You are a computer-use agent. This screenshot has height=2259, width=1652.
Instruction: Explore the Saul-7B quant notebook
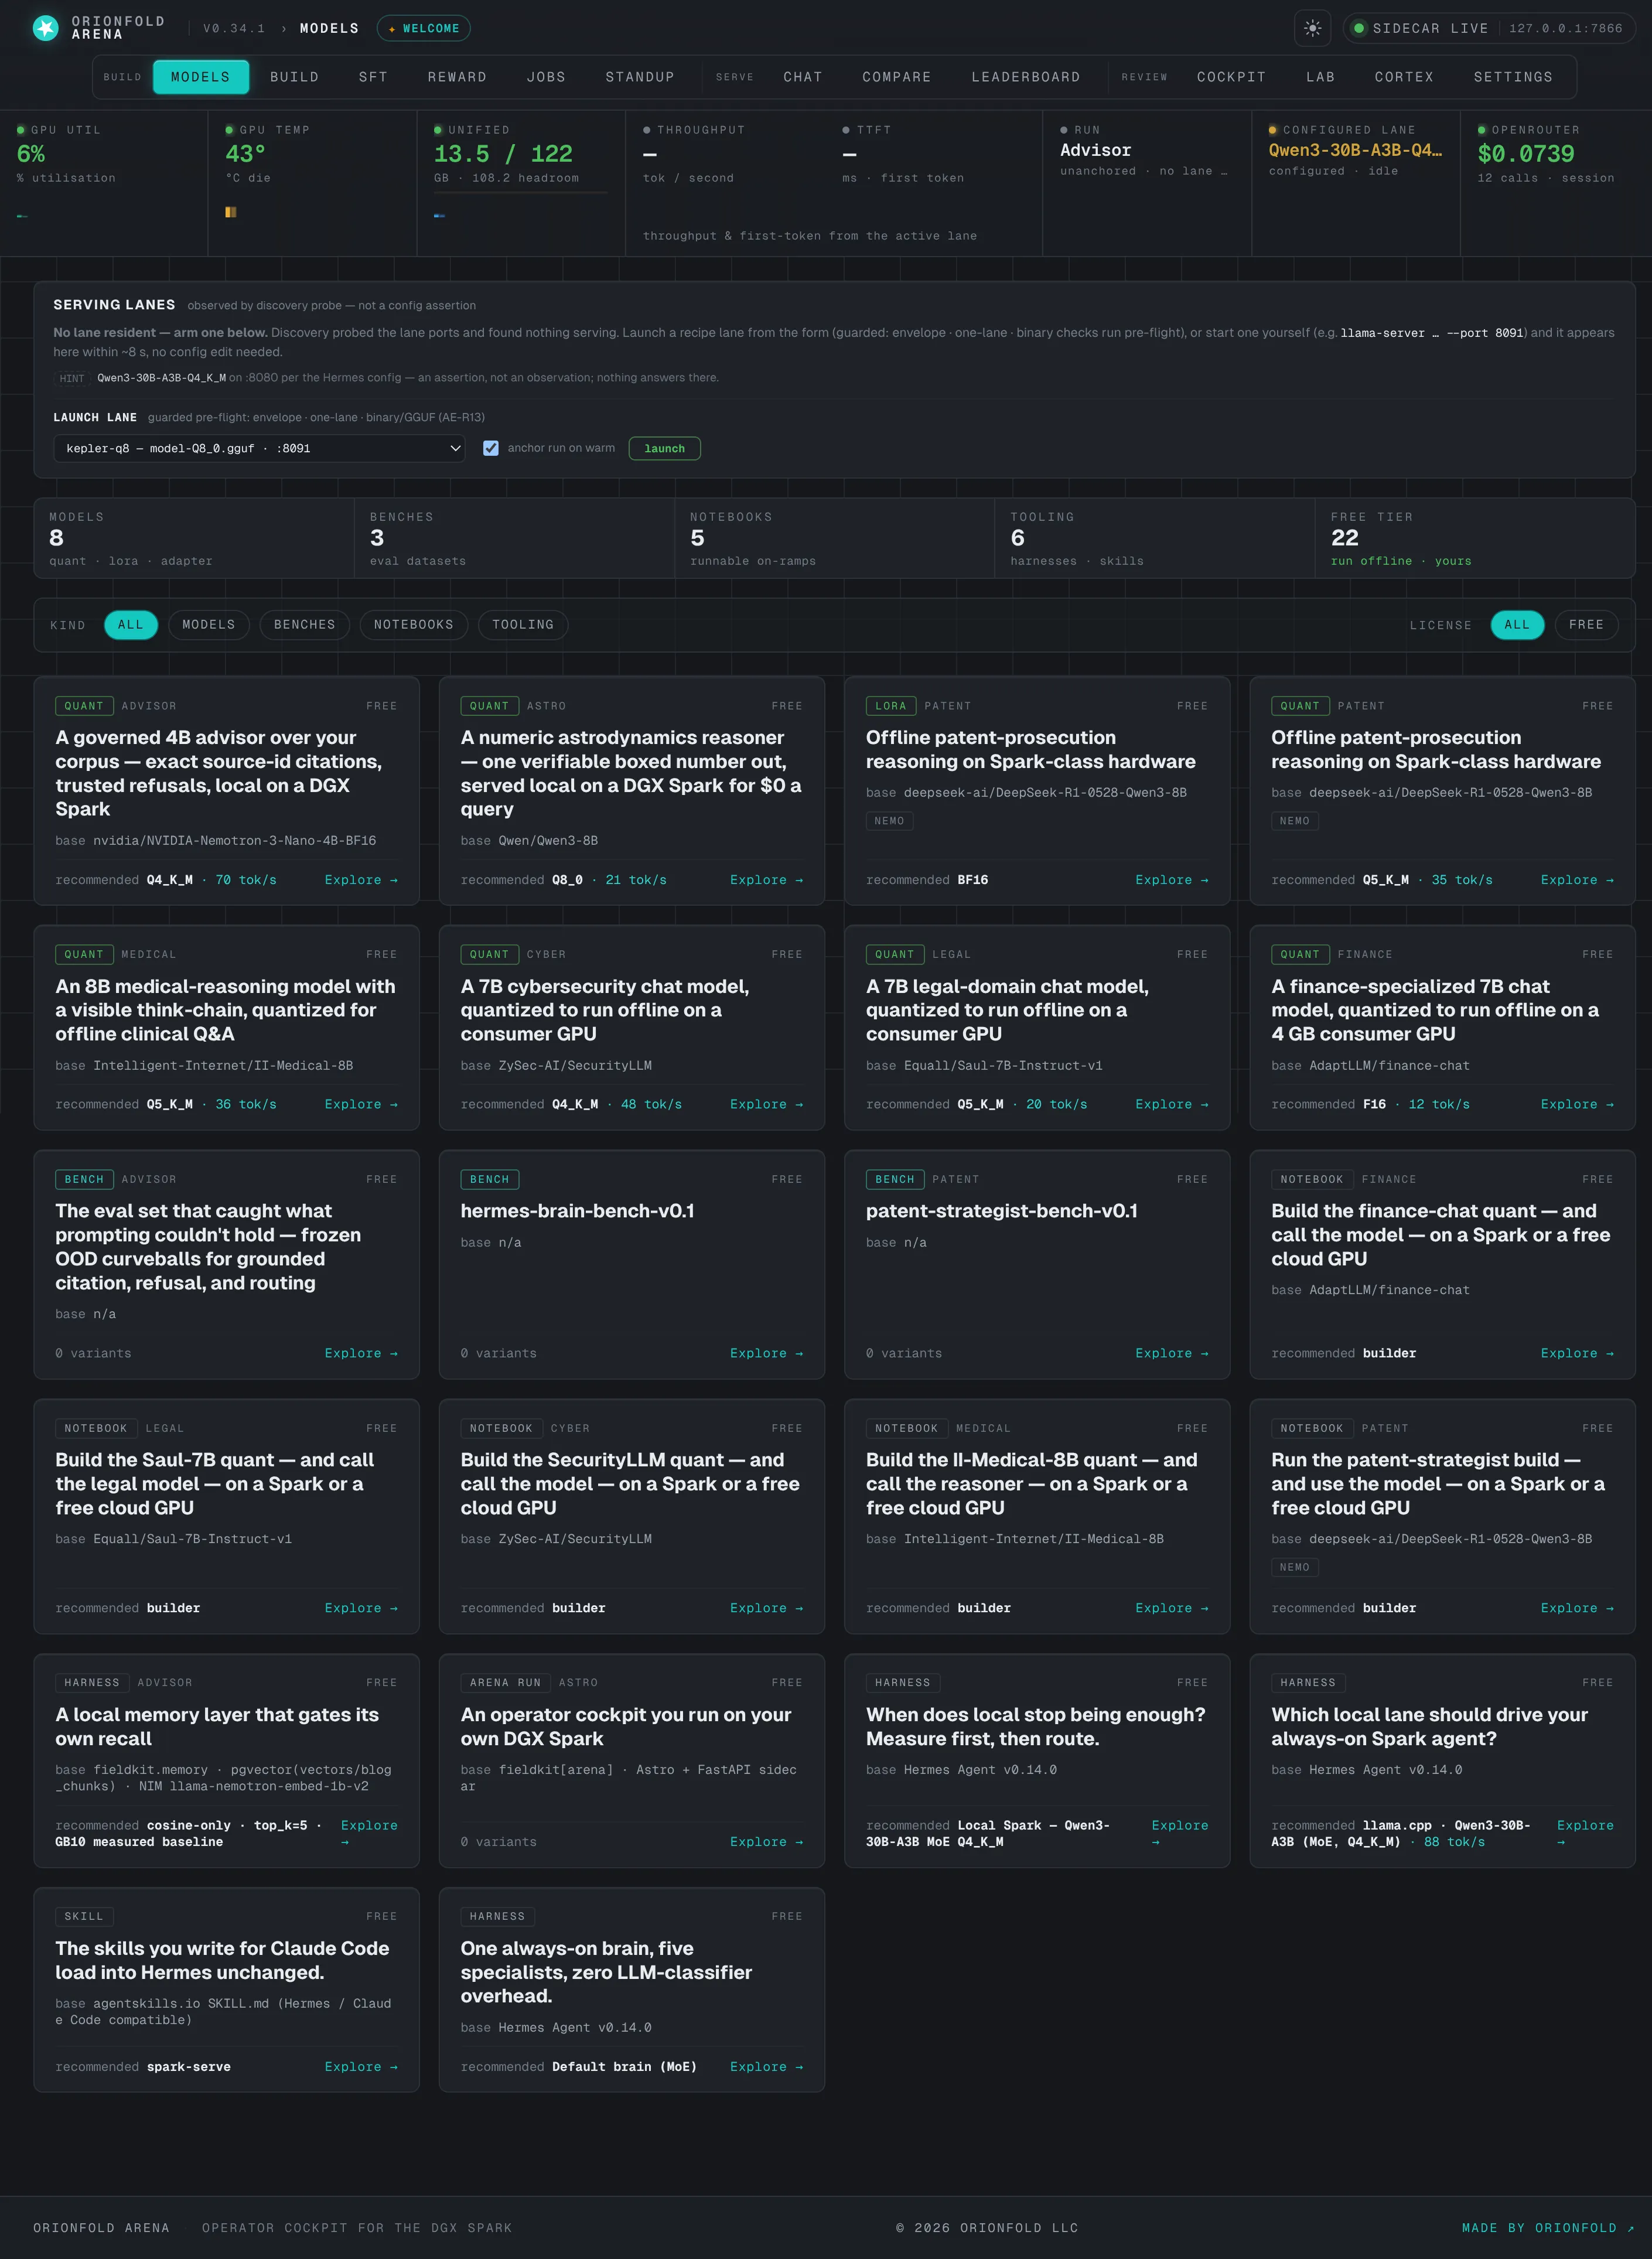pos(361,1608)
